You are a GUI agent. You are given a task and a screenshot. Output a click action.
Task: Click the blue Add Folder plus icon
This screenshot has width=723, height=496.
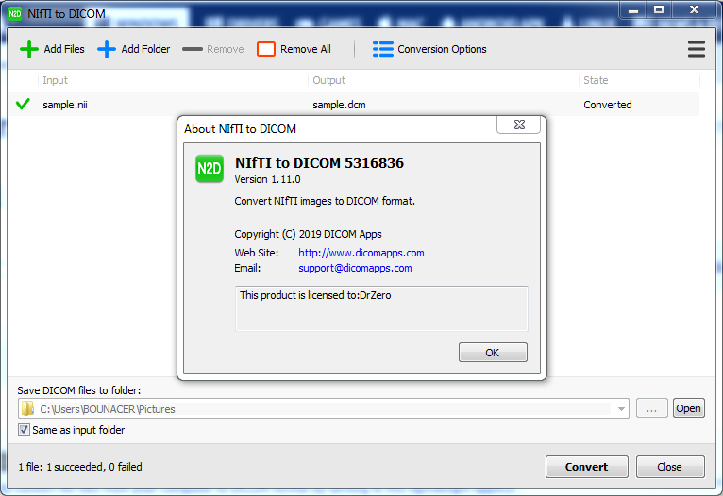click(x=107, y=49)
